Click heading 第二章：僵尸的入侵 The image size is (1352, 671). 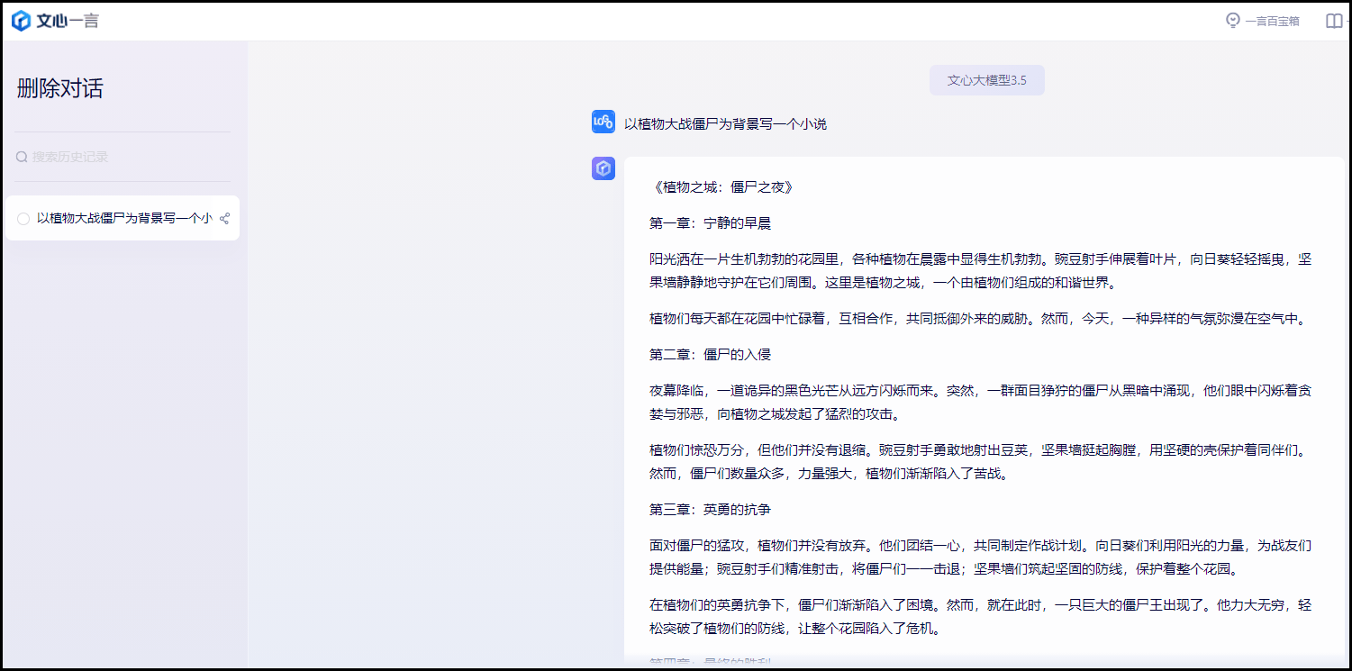(x=711, y=354)
